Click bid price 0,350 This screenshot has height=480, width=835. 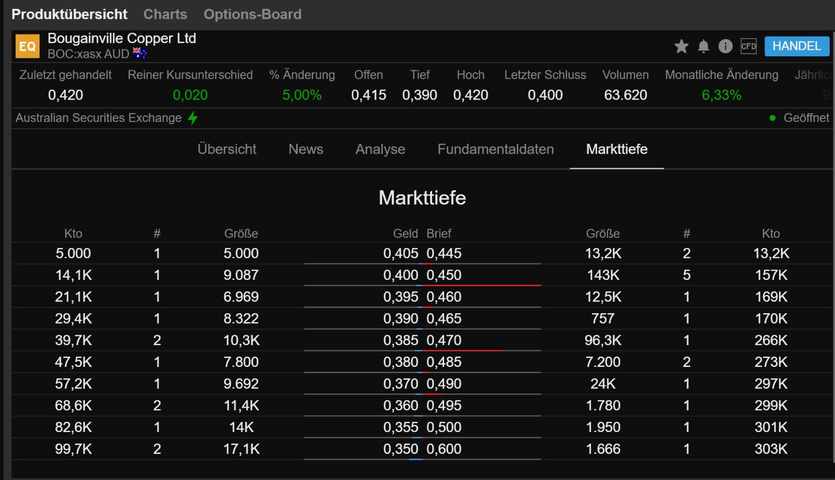[x=401, y=449]
